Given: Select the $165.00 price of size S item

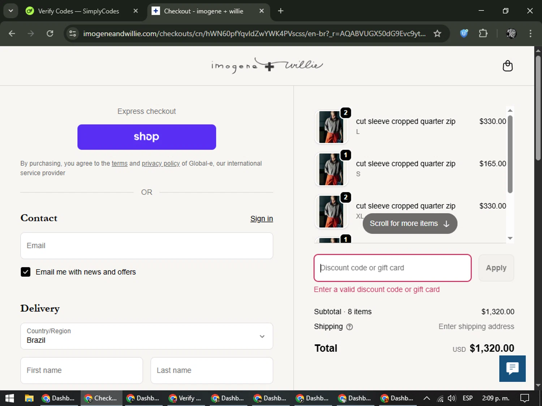Looking at the screenshot, I should (x=492, y=164).
